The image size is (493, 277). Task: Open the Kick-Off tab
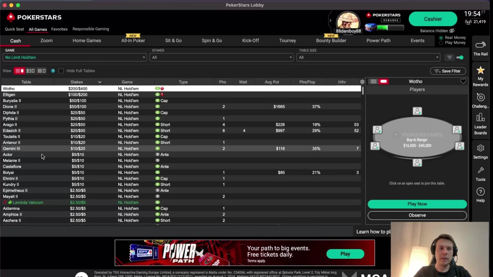tap(250, 40)
